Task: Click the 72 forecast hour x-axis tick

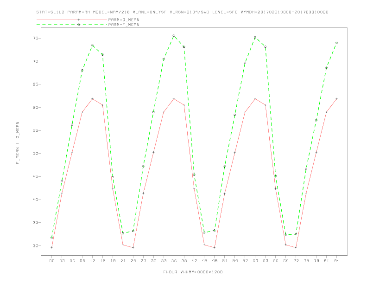Action: [296, 261]
